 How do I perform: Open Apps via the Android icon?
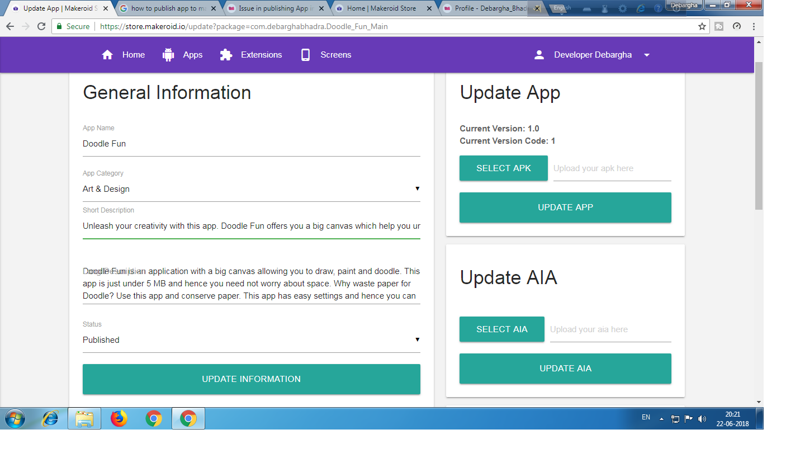pyautogui.click(x=168, y=55)
